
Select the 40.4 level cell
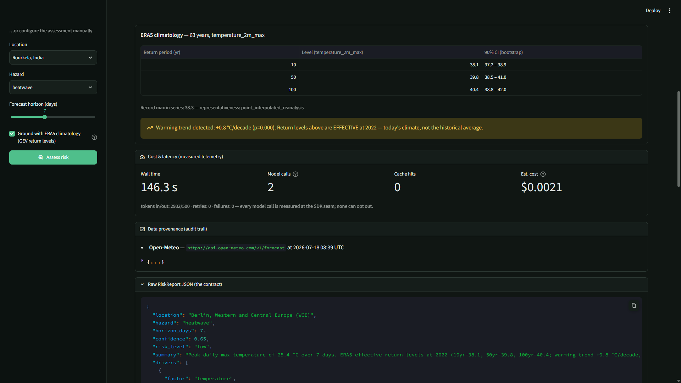click(x=390, y=90)
